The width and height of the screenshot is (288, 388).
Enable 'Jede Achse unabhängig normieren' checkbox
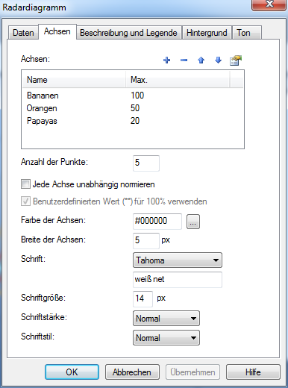(25, 184)
